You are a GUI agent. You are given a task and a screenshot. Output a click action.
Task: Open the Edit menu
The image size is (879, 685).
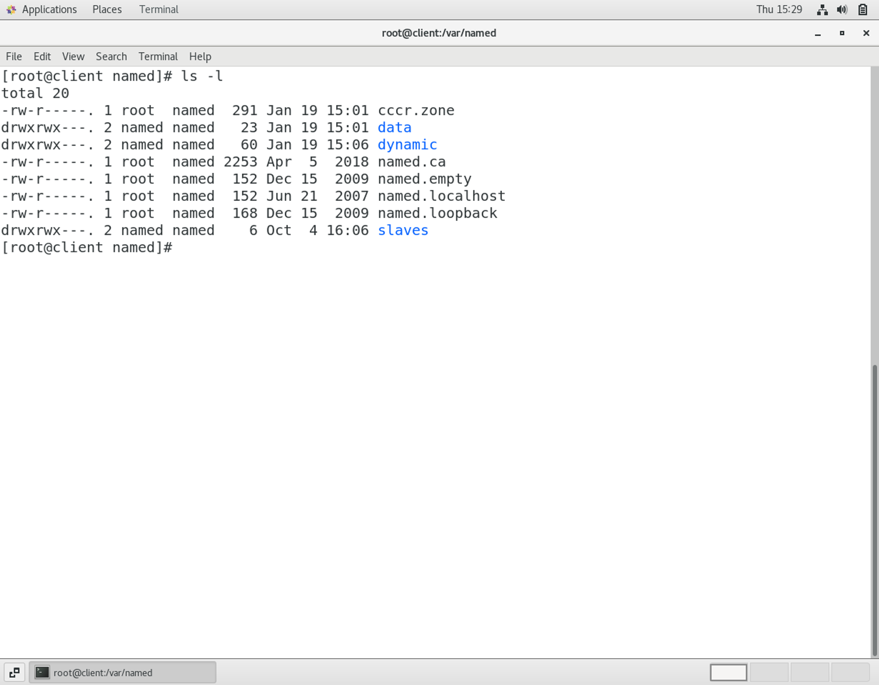[42, 57]
